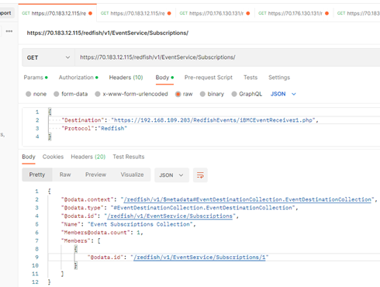The width and height of the screenshot is (380, 287).
Task: Open the response Body tab
Action: 29,157
